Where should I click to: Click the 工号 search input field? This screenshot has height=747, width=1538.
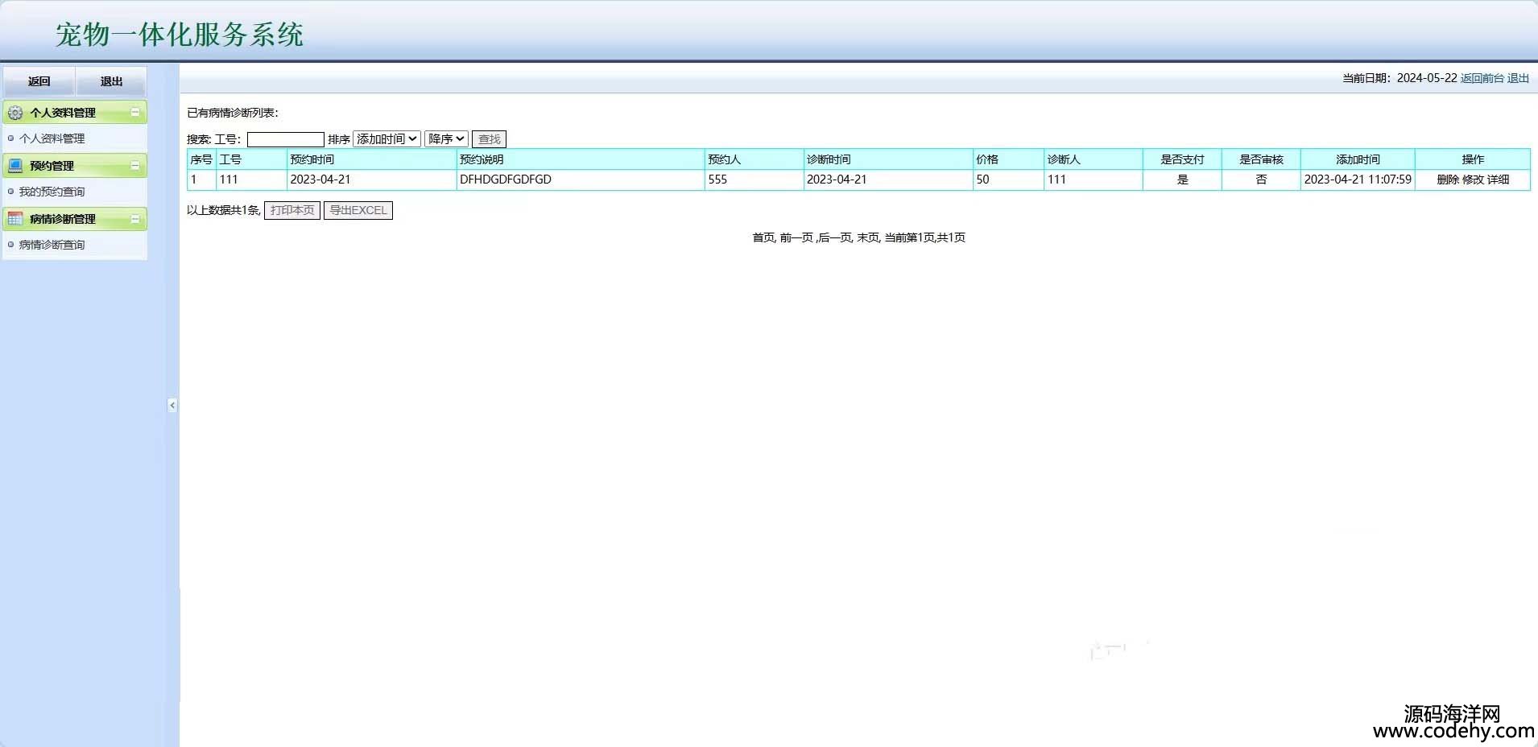285,139
